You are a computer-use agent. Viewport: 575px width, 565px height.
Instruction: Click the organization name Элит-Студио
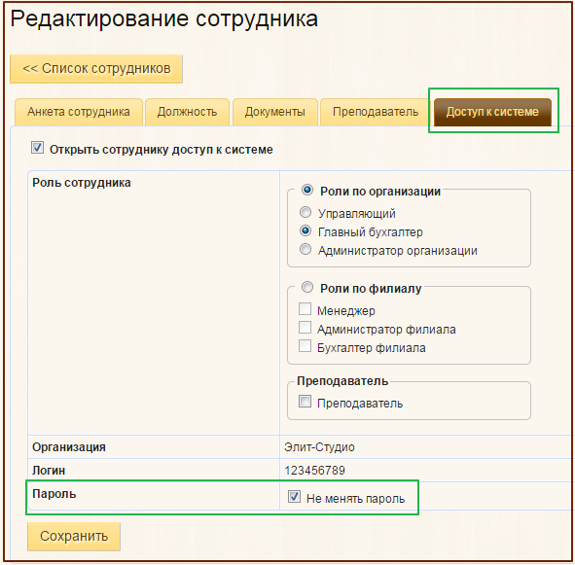(x=319, y=447)
